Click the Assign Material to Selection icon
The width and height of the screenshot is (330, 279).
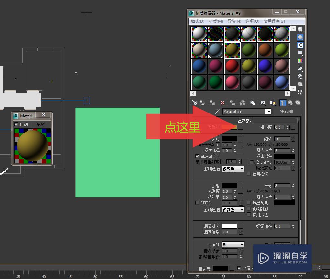pos(212,103)
